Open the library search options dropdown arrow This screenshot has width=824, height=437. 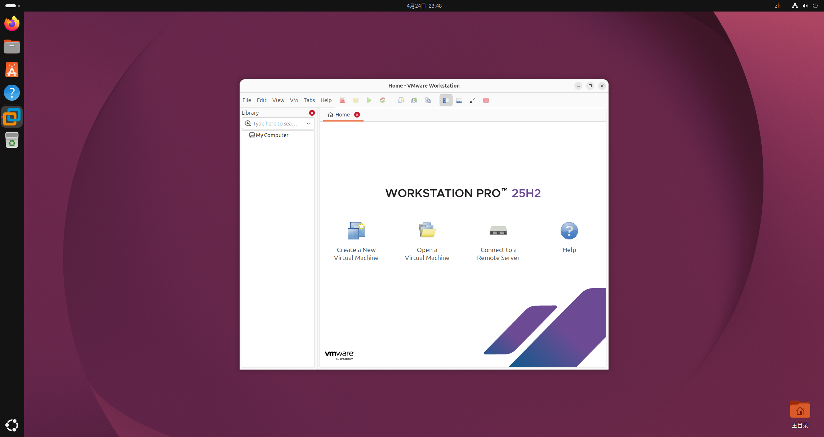308,123
